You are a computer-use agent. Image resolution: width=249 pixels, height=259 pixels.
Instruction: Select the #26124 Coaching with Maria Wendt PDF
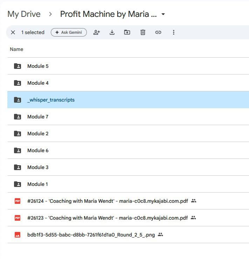tap(128, 201)
